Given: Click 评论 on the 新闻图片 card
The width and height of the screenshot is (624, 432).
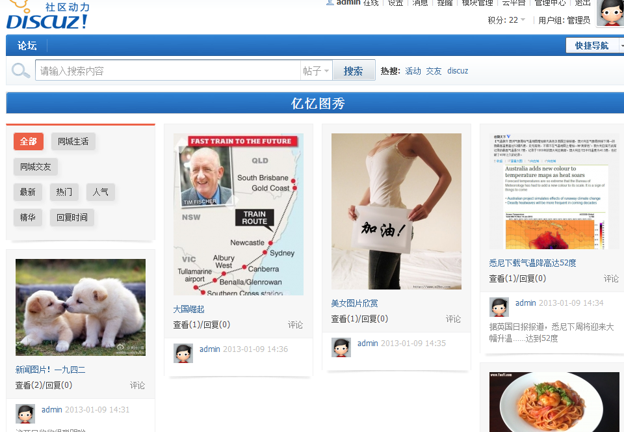Looking at the screenshot, I should (x=137, y=385).
